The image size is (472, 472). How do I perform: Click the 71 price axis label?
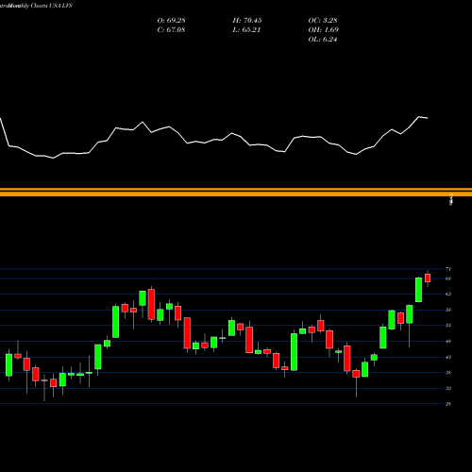coord(448,269)
